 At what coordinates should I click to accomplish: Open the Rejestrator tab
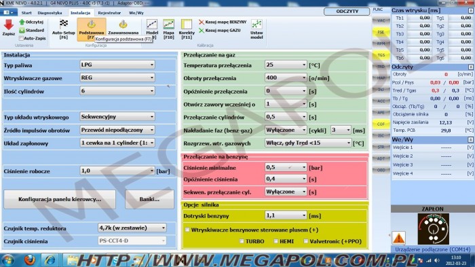(109, 13)
